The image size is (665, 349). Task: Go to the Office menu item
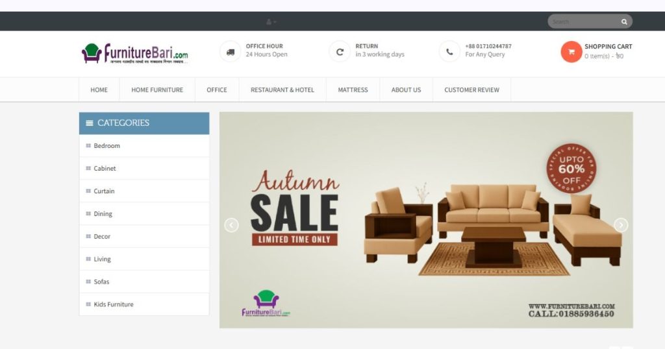click(x=217, y=90)
